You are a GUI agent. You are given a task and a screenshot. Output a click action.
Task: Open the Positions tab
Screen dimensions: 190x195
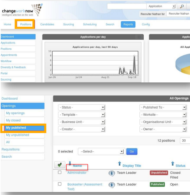25,24
